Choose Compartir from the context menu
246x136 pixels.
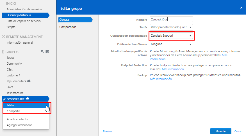[x=26, y=111]
